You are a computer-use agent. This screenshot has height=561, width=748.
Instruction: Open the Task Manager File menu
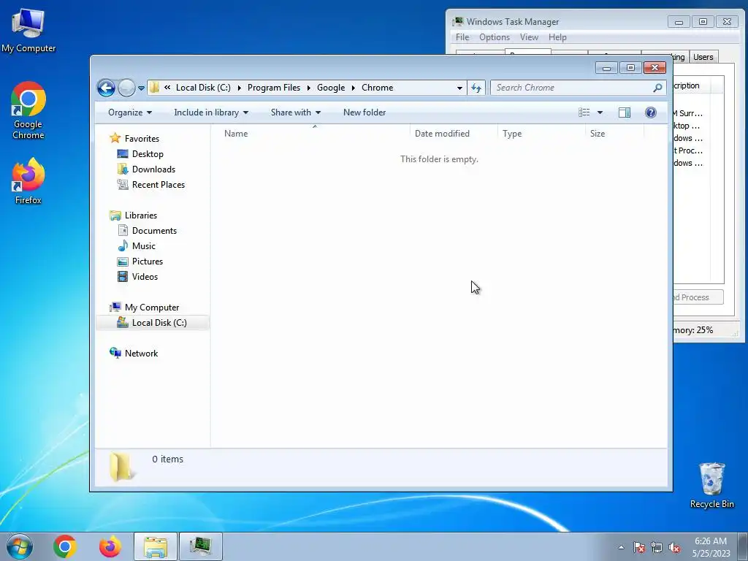(462, 37)
